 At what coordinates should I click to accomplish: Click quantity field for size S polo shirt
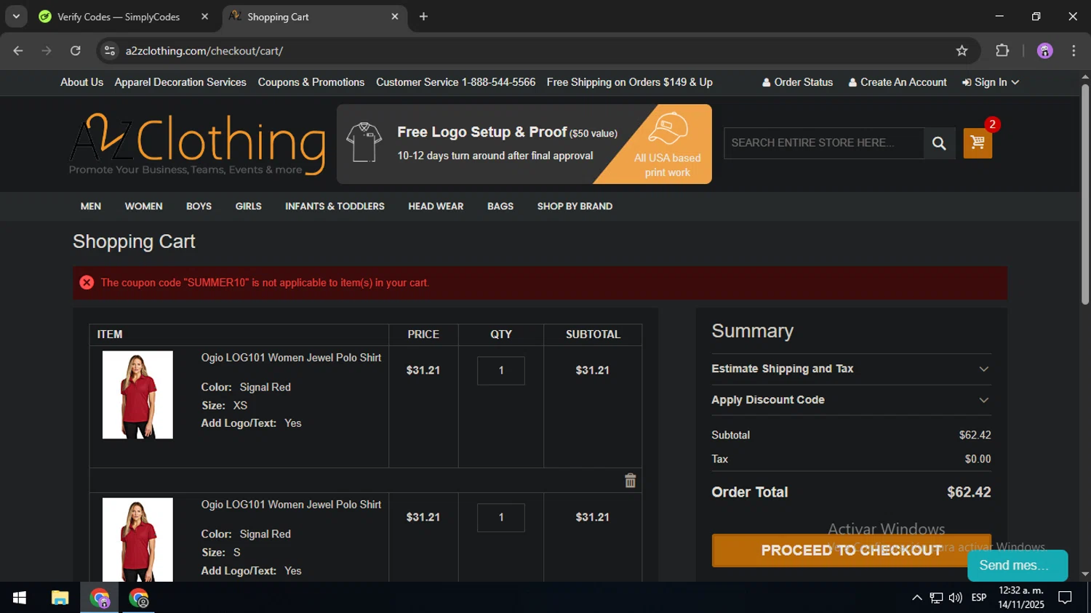click(501, 518)
